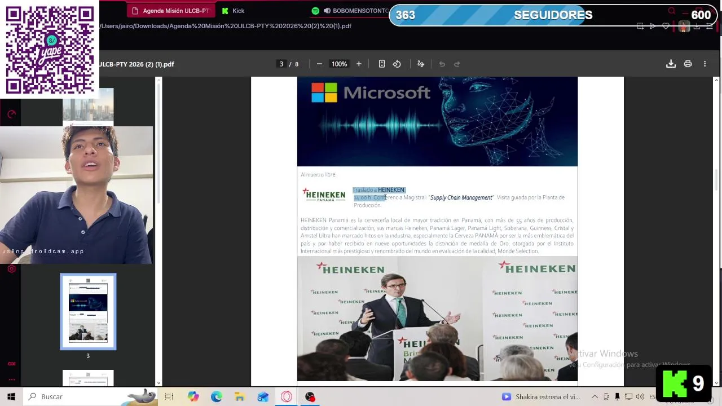This screenshot has height=406, width=722.
Task: Click the Almuerzo libre text
Action: [318, 175]
